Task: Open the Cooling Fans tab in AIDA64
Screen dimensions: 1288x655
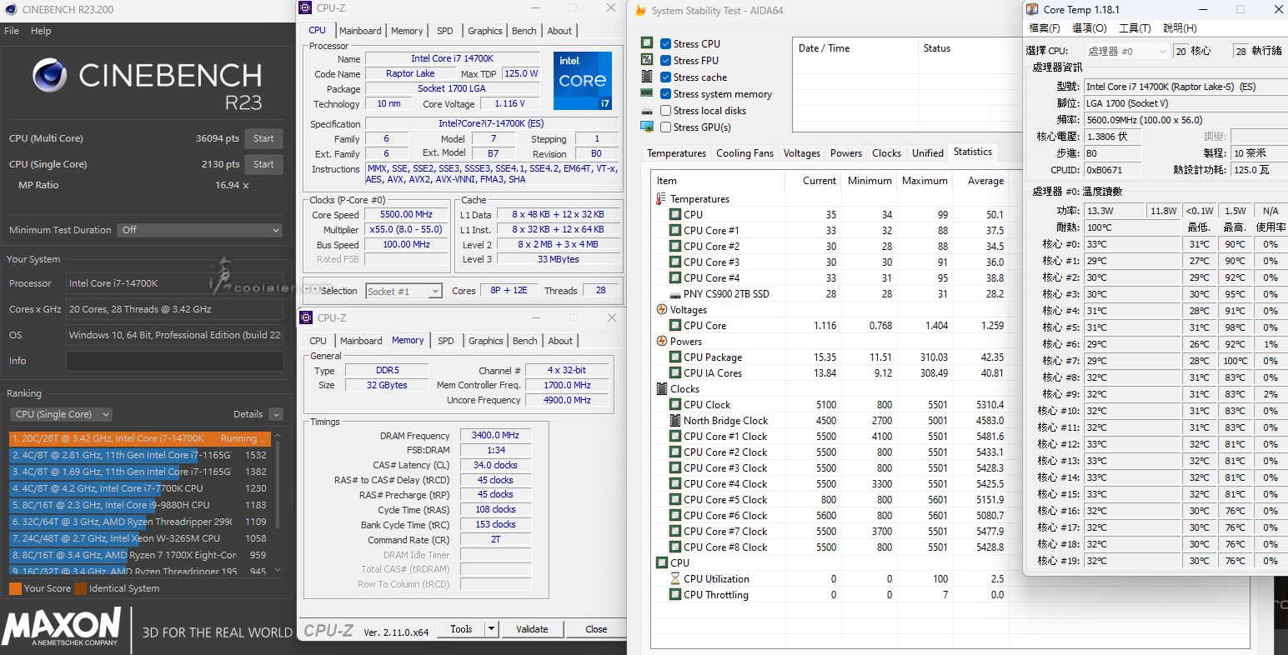Action: click(x=744, y=153)
